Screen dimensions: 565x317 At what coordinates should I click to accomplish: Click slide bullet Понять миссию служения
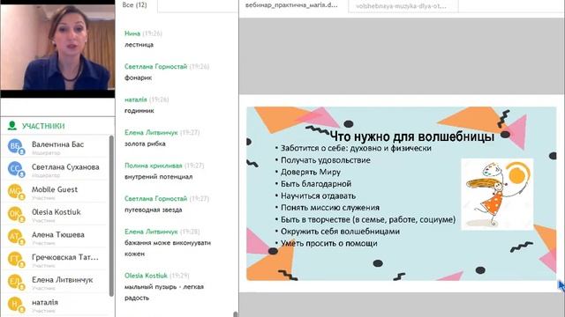pyautogui.click(x=329, y=208)
